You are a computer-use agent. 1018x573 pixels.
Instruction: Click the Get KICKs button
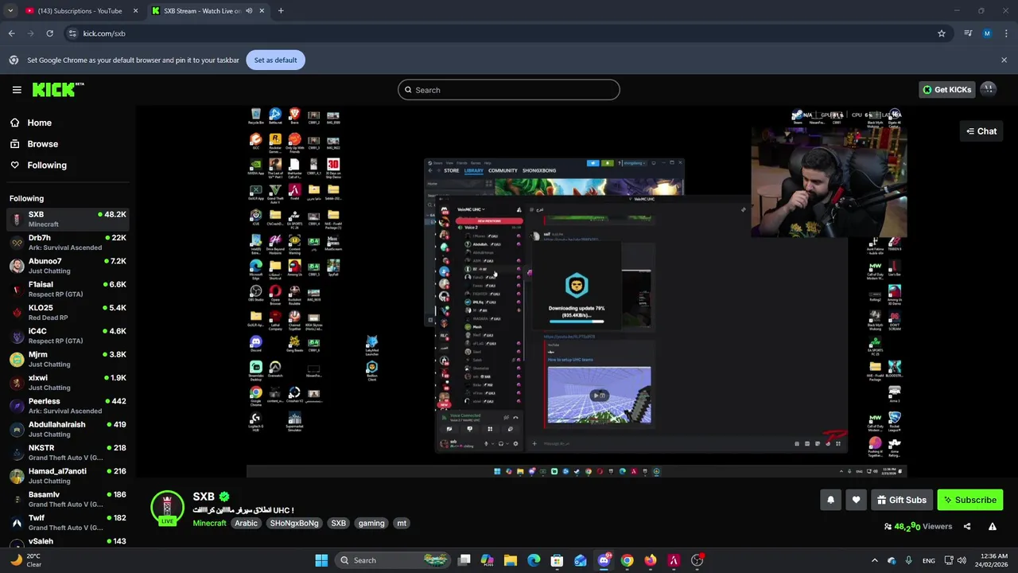(x=946, y=90)
